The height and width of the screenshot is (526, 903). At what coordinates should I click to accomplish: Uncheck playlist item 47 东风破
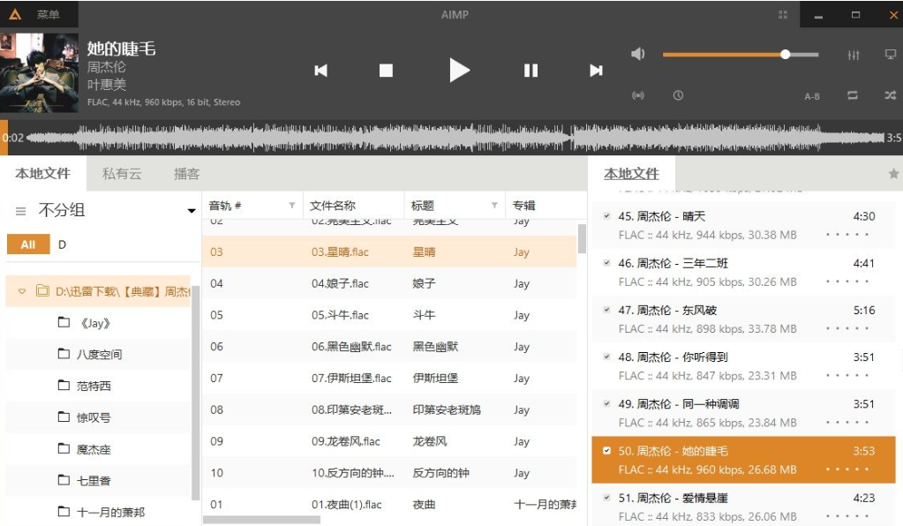pyautogui.click(x=606, y=310)
